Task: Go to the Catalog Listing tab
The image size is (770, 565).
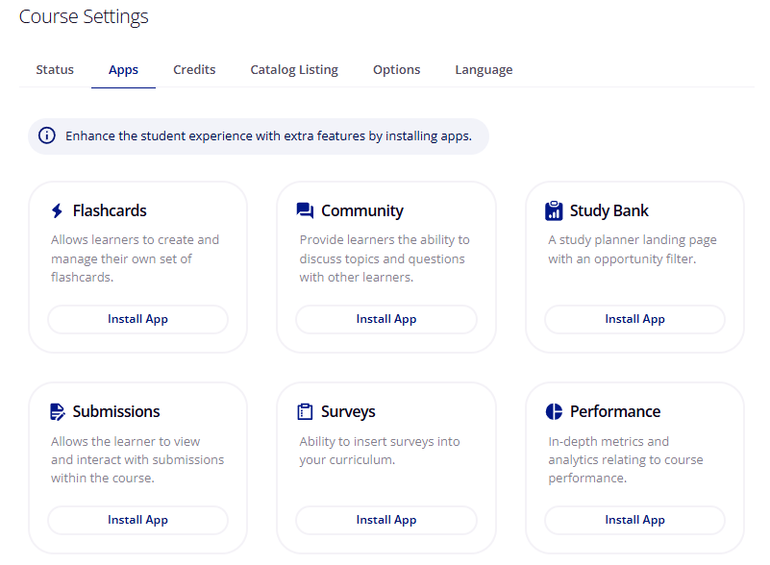Action: click(x=294, y=70)
